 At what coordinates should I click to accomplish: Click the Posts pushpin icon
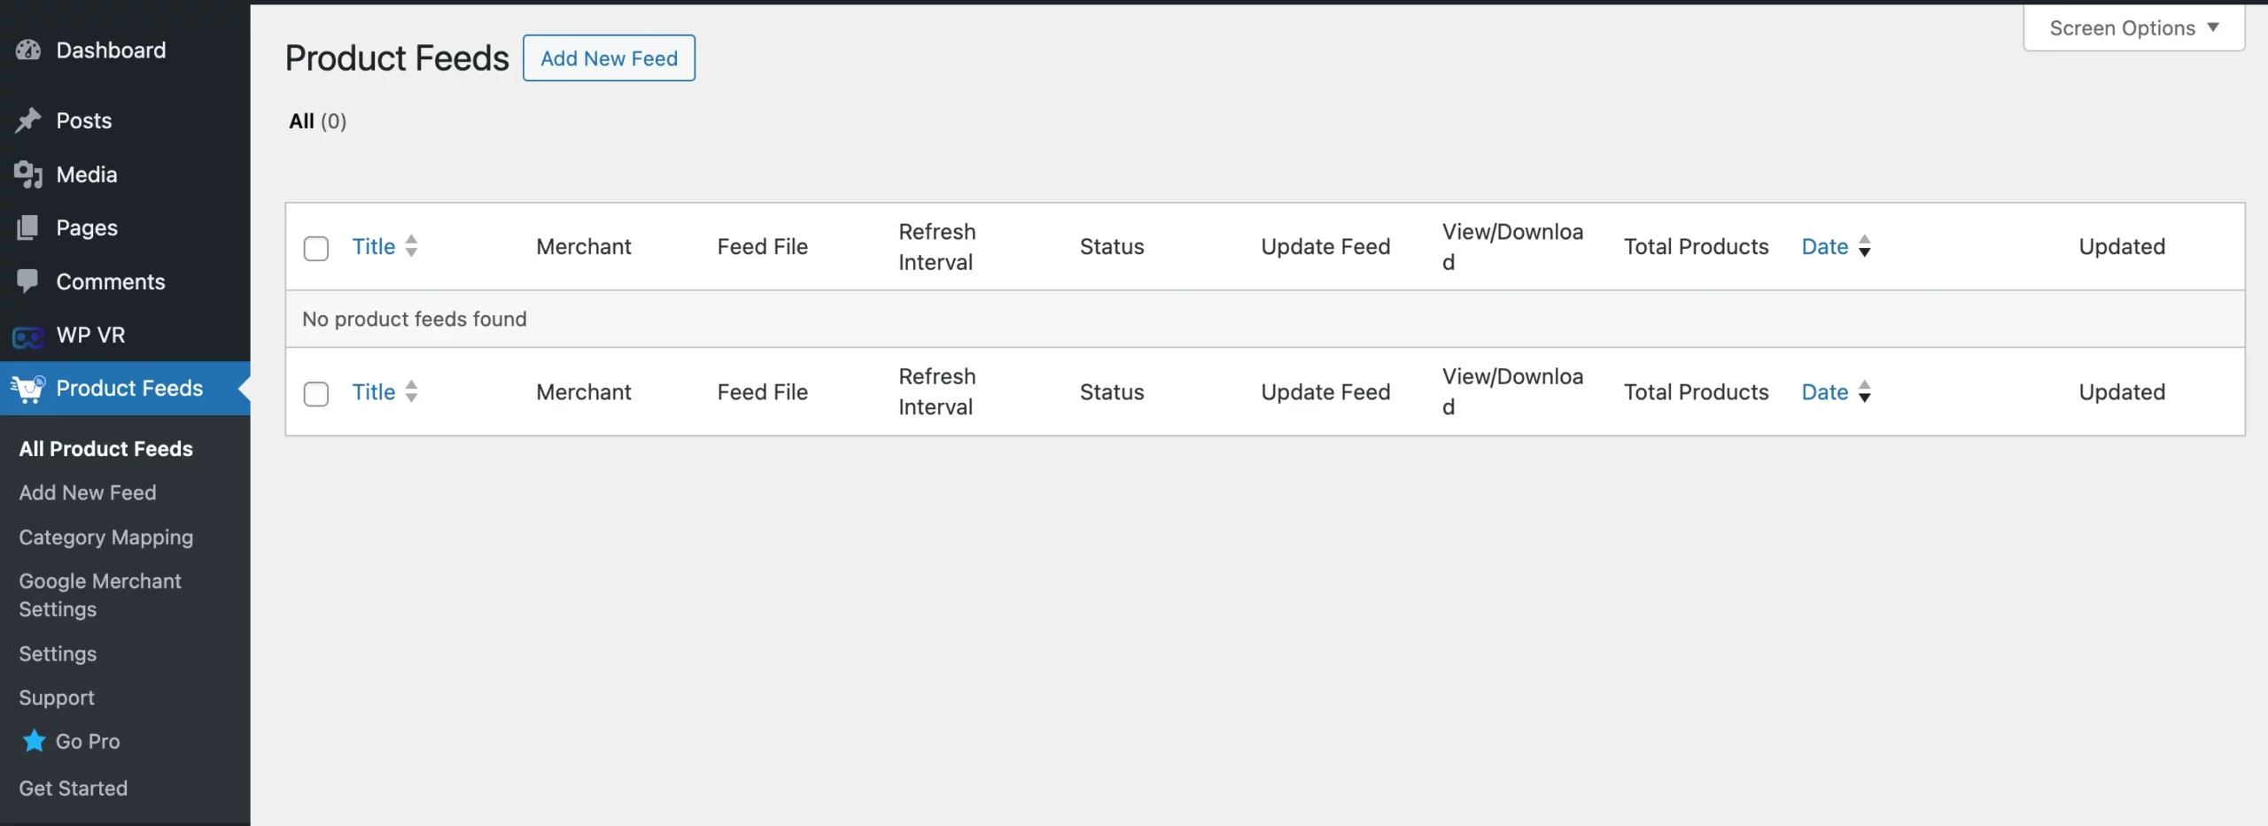tap(28, 120)
